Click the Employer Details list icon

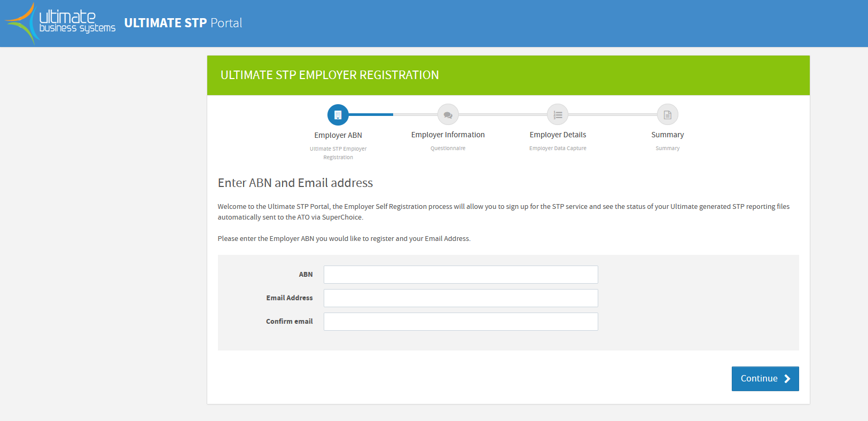pos(558,114)
